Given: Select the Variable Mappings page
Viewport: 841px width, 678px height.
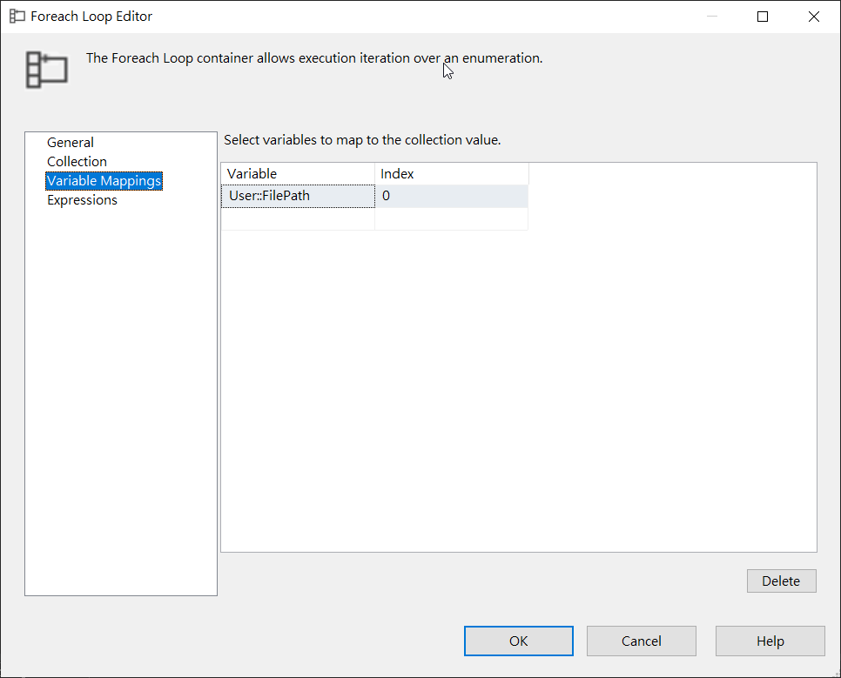Looking at the screenshot, I should click(x=104, y=181).
